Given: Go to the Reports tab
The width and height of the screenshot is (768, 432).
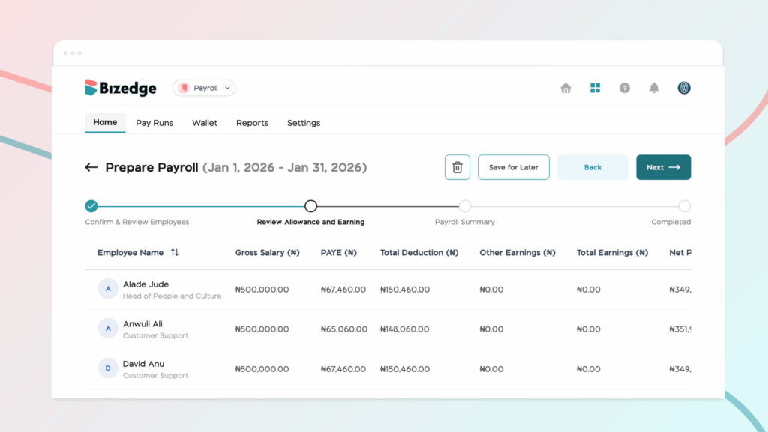Looking at the screenshot, I should (252, 123).
